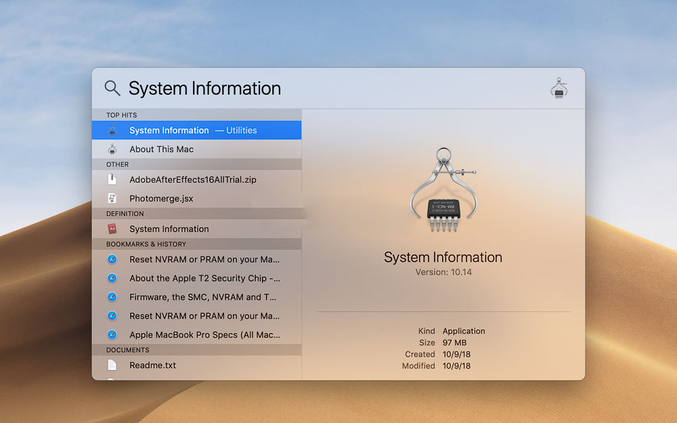Click the script file icon for Photomerge.jsx

point(112,198)
